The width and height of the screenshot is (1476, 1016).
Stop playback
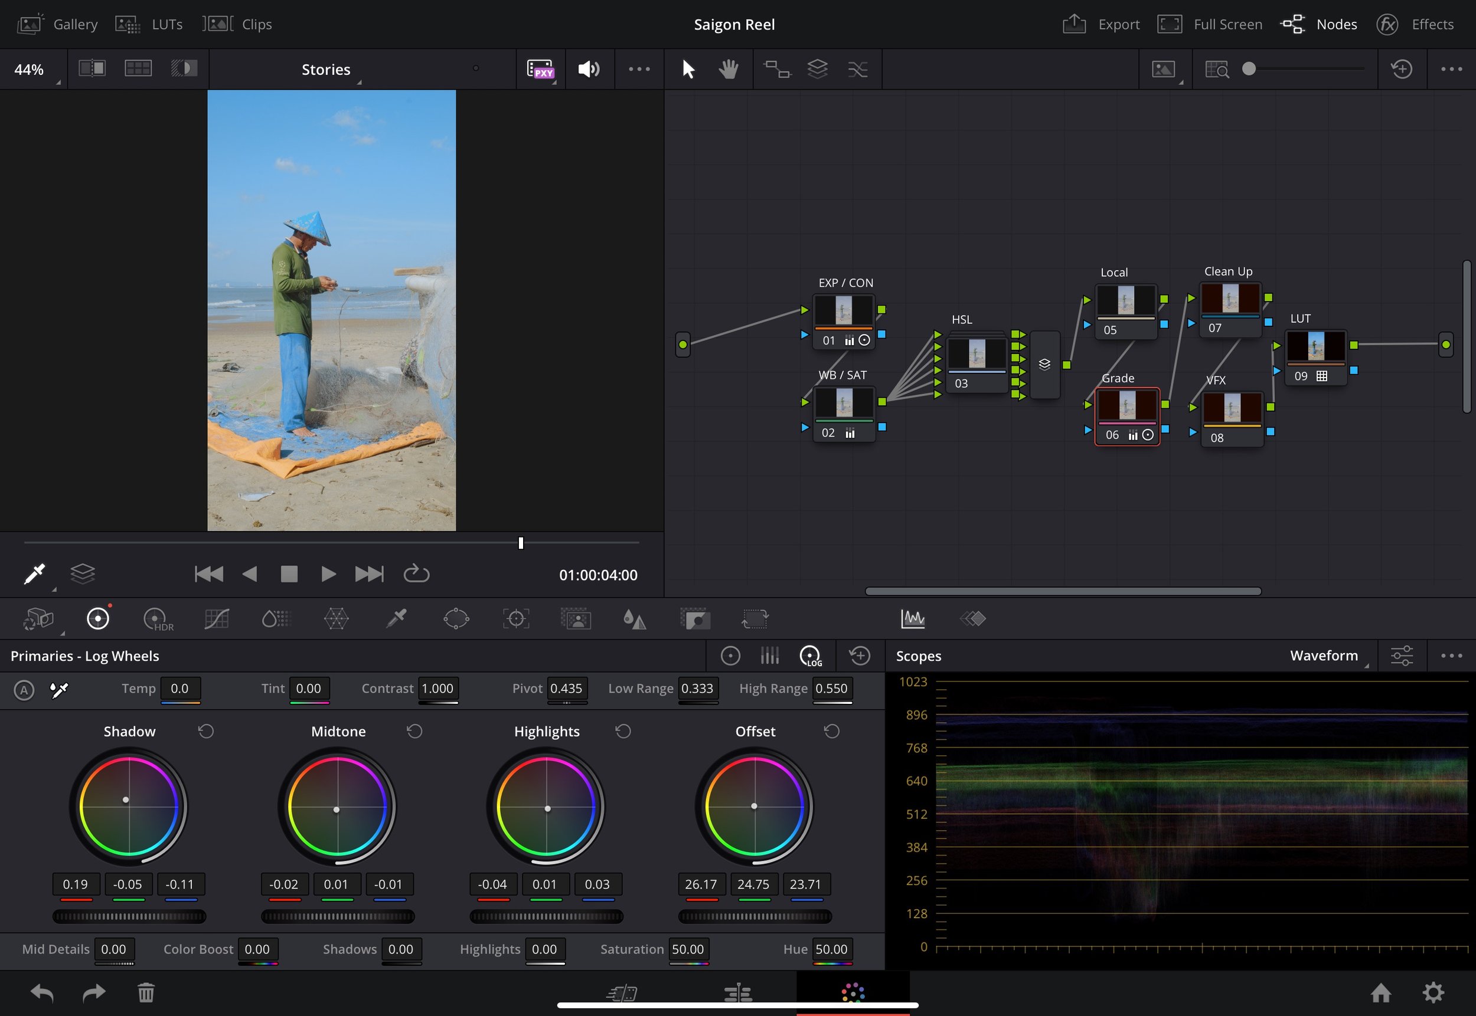point(289,573)
